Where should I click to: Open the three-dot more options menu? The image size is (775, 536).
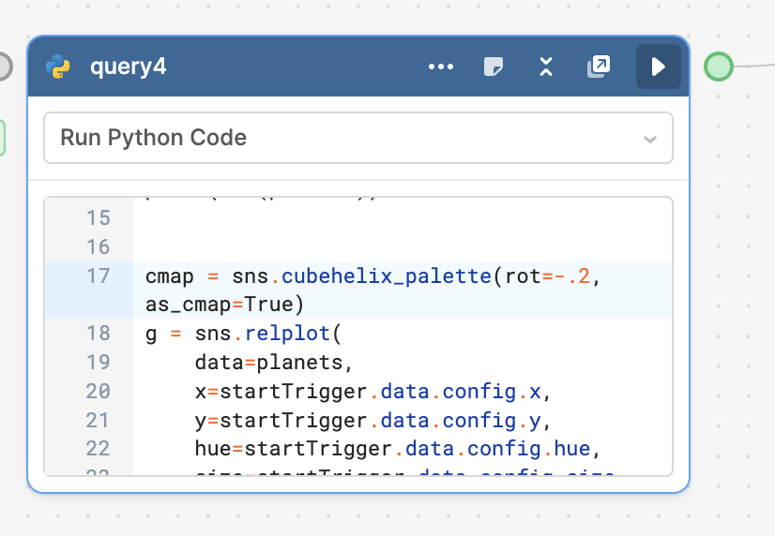(441, 67)
